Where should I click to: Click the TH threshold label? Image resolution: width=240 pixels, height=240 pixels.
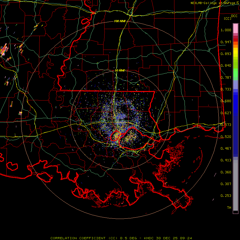point(229,208)
